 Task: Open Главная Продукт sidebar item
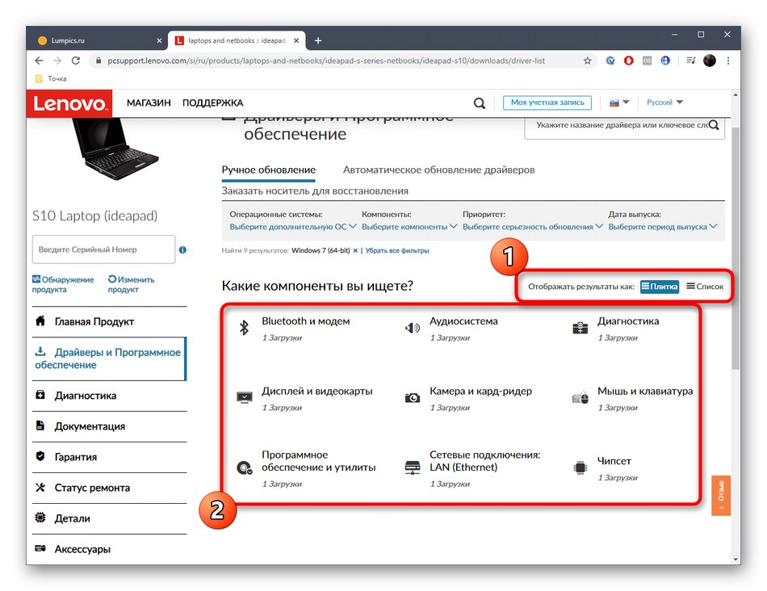110,322
